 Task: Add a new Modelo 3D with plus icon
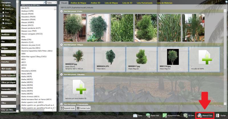[x=78, y=86]
